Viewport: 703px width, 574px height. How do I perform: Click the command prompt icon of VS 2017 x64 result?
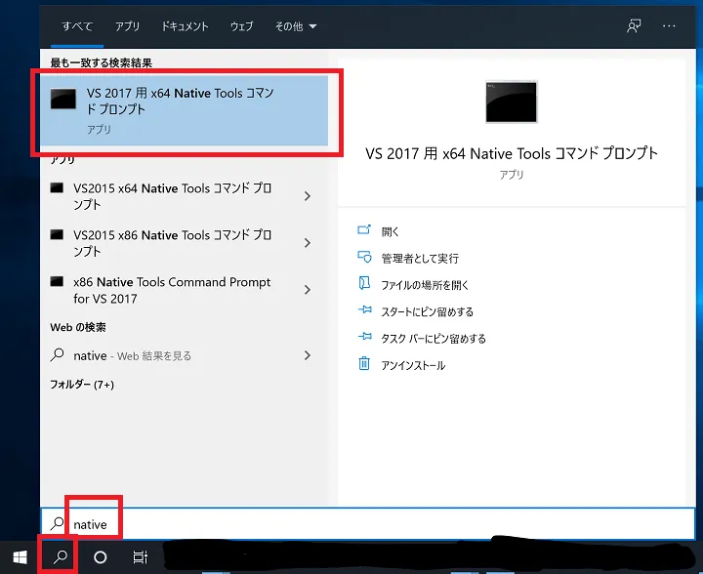63,99
